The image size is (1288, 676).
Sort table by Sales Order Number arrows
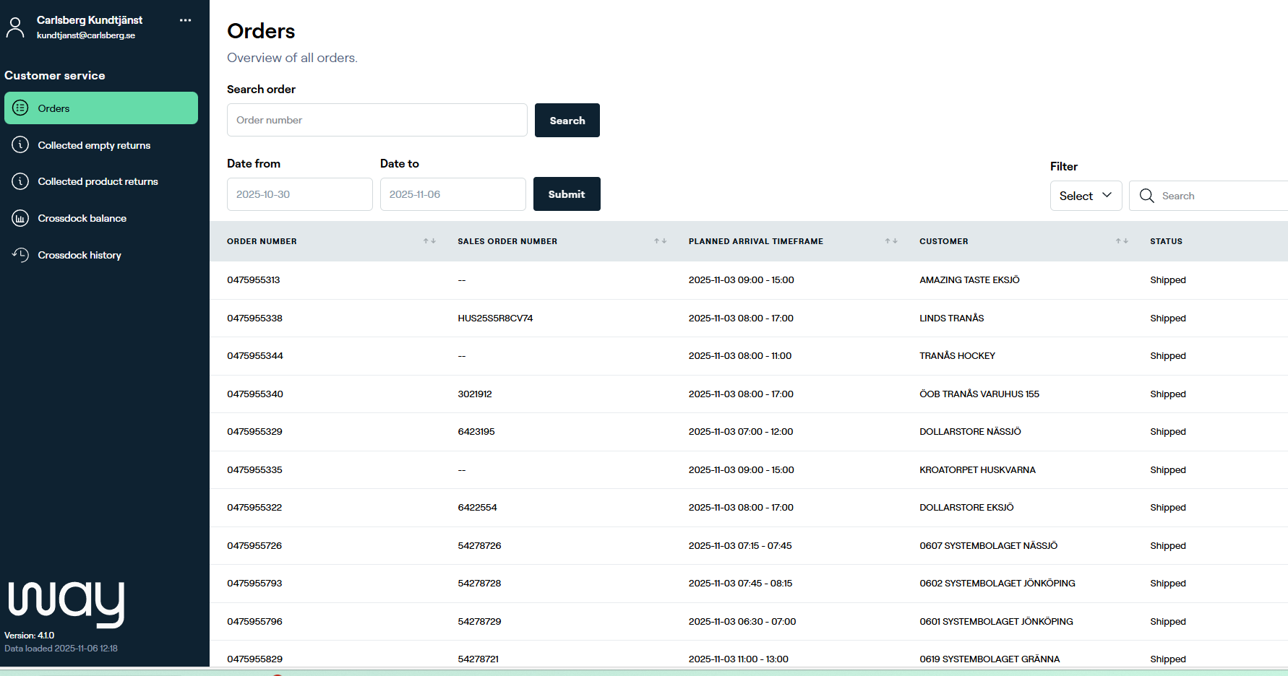point(660,241)
